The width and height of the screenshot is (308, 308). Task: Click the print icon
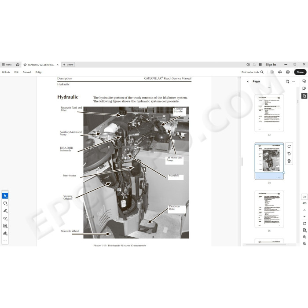point(288,72)
